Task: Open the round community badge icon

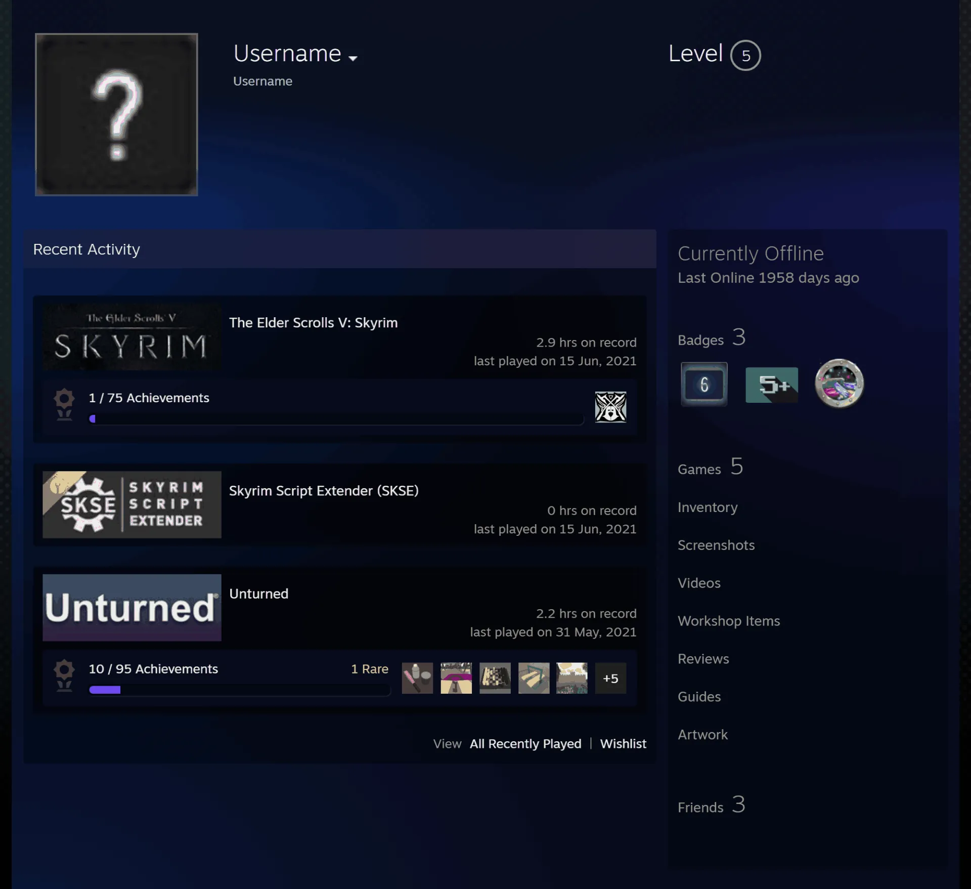Action: 839,384
